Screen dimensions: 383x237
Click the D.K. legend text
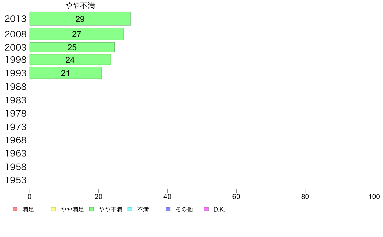219,209
